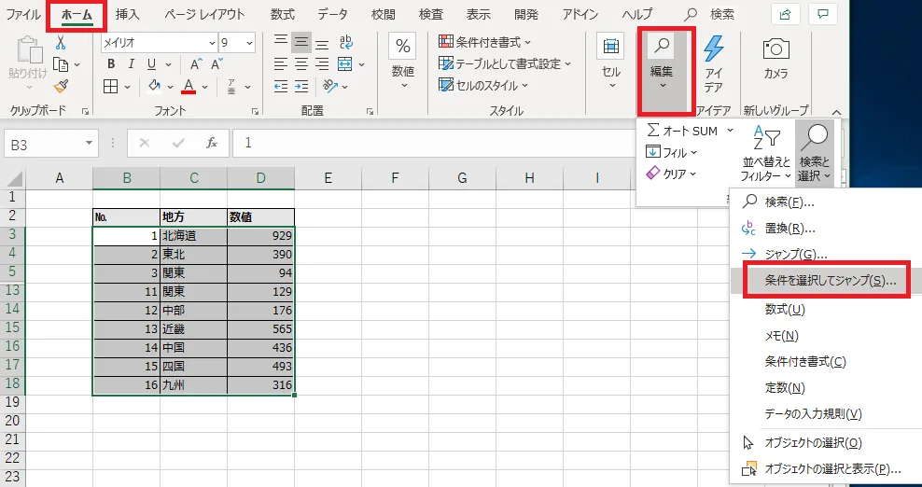This screenshot has height=487, width=922.
Task: Click the Cut scissors icon
Action: pyautogui.click(x=61, y=43)
